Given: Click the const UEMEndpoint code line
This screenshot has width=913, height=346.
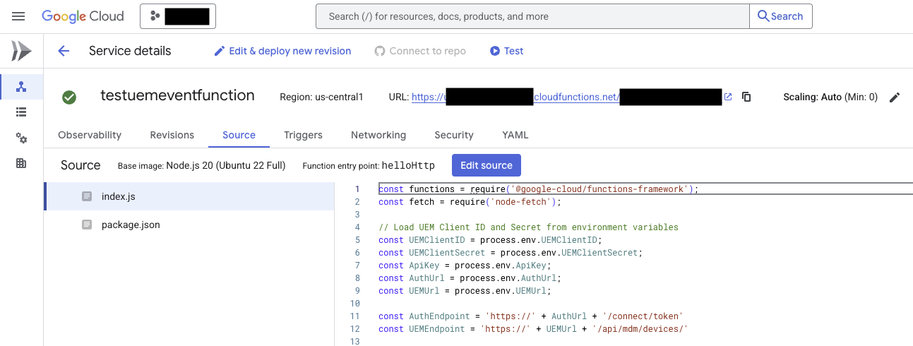Looking at the screenshot, I should [x=533, y=329].
